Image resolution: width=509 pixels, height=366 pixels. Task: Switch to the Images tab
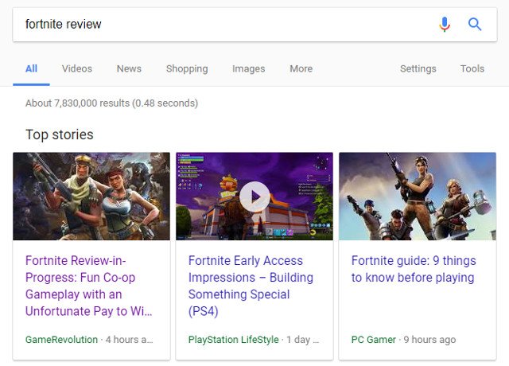249,69
